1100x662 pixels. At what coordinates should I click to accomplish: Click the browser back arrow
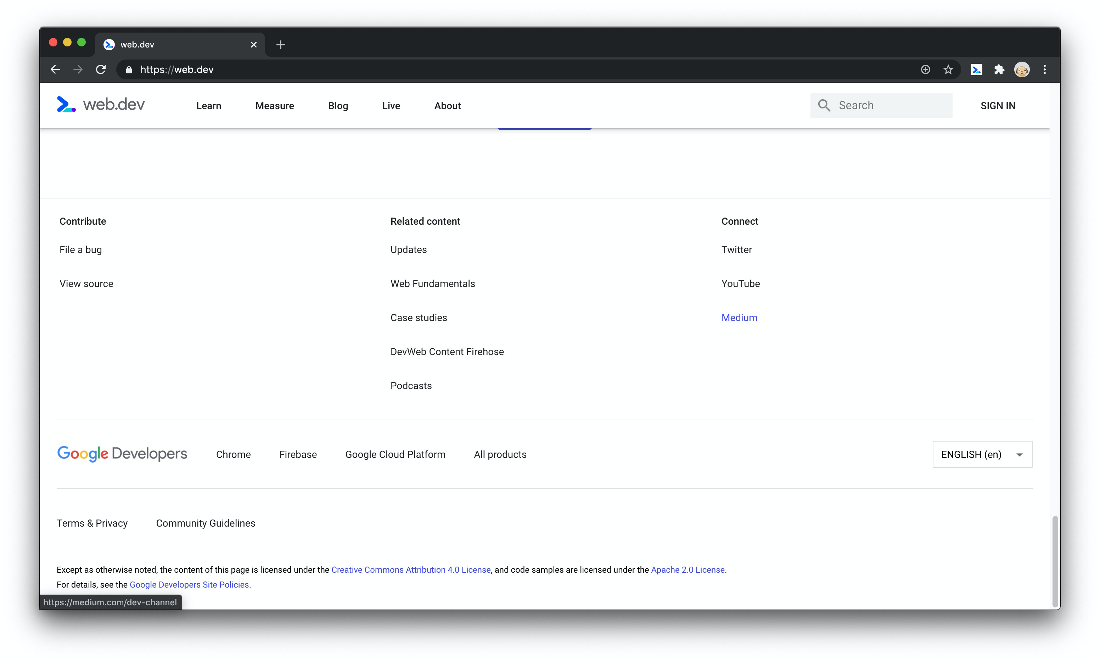(55, 69)
